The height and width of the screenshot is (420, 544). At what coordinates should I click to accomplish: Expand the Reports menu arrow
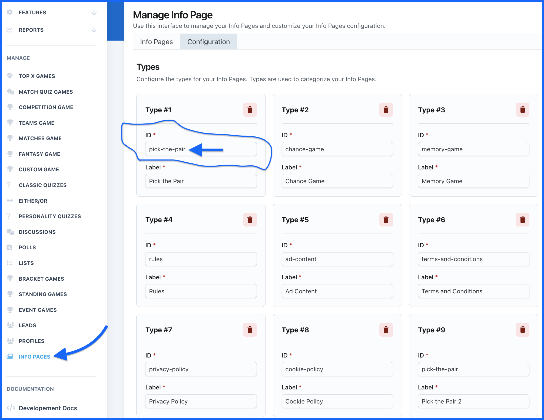tap(94, 30)
